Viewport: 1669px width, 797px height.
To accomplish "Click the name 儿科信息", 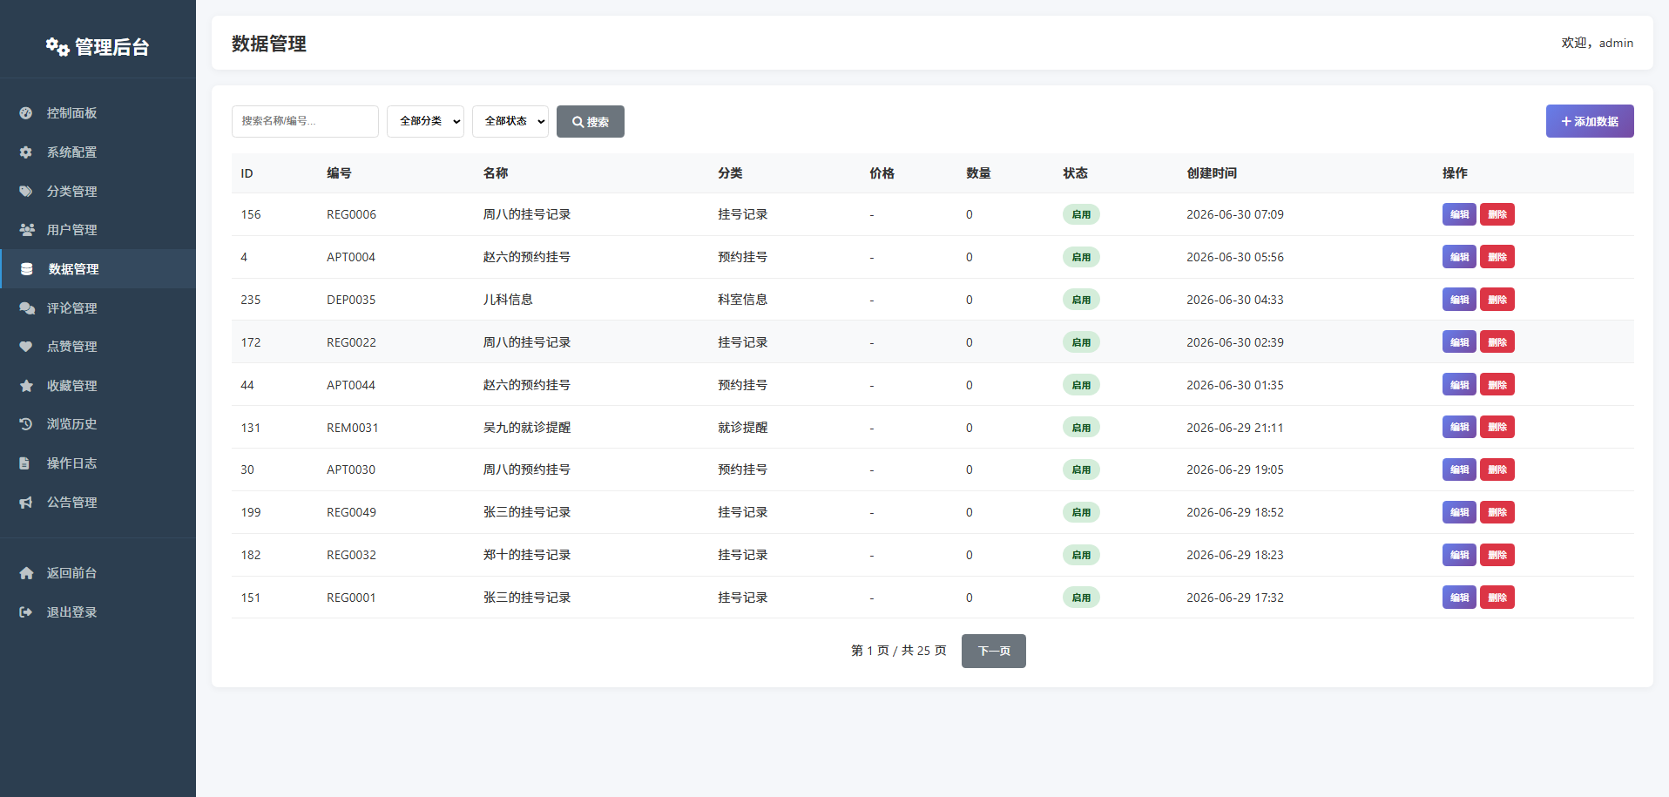I will click(508, 300).
